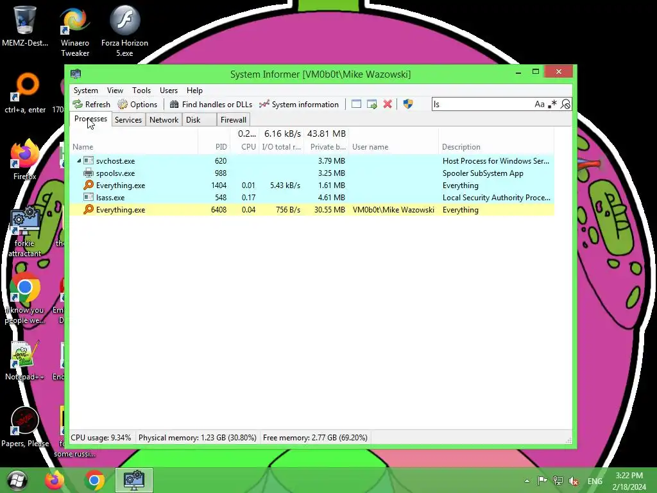
Task: Switch to the Services tab
Action: pyautogui.click(x=128, y=120)
